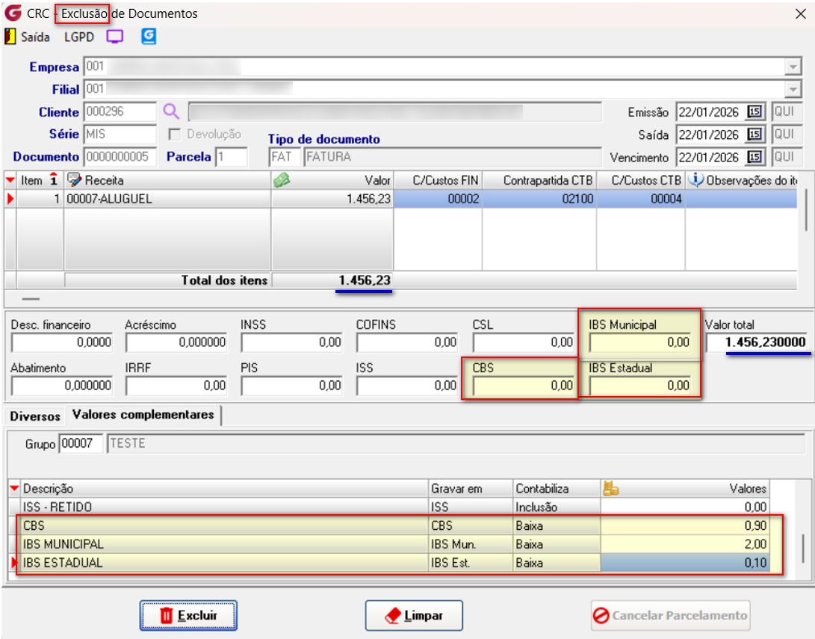Select the 00007-ALUGUEL receita cell
The width and height of the screenshot is (815, 639).
[x=167, y=199]
